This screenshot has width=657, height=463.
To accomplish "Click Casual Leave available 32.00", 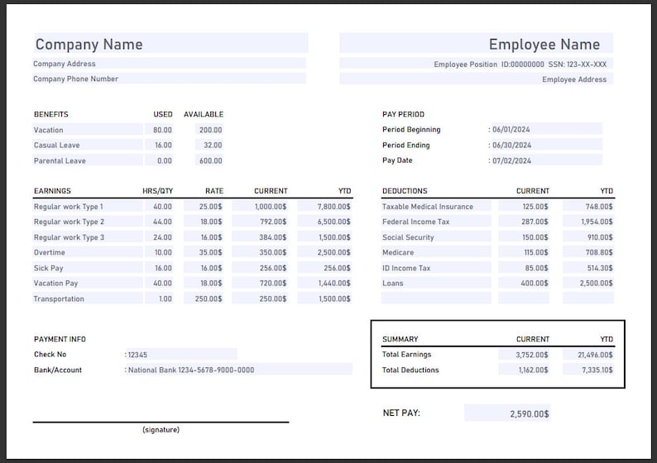I will pos(209,145).
